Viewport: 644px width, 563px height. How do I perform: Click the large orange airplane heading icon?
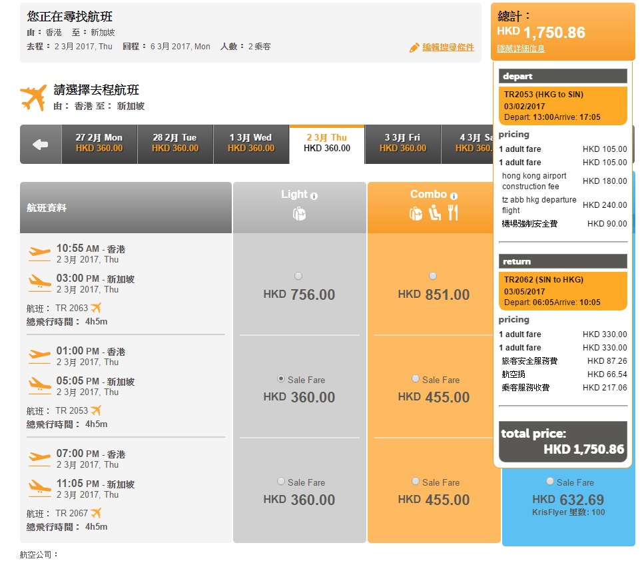pos(34,98)
